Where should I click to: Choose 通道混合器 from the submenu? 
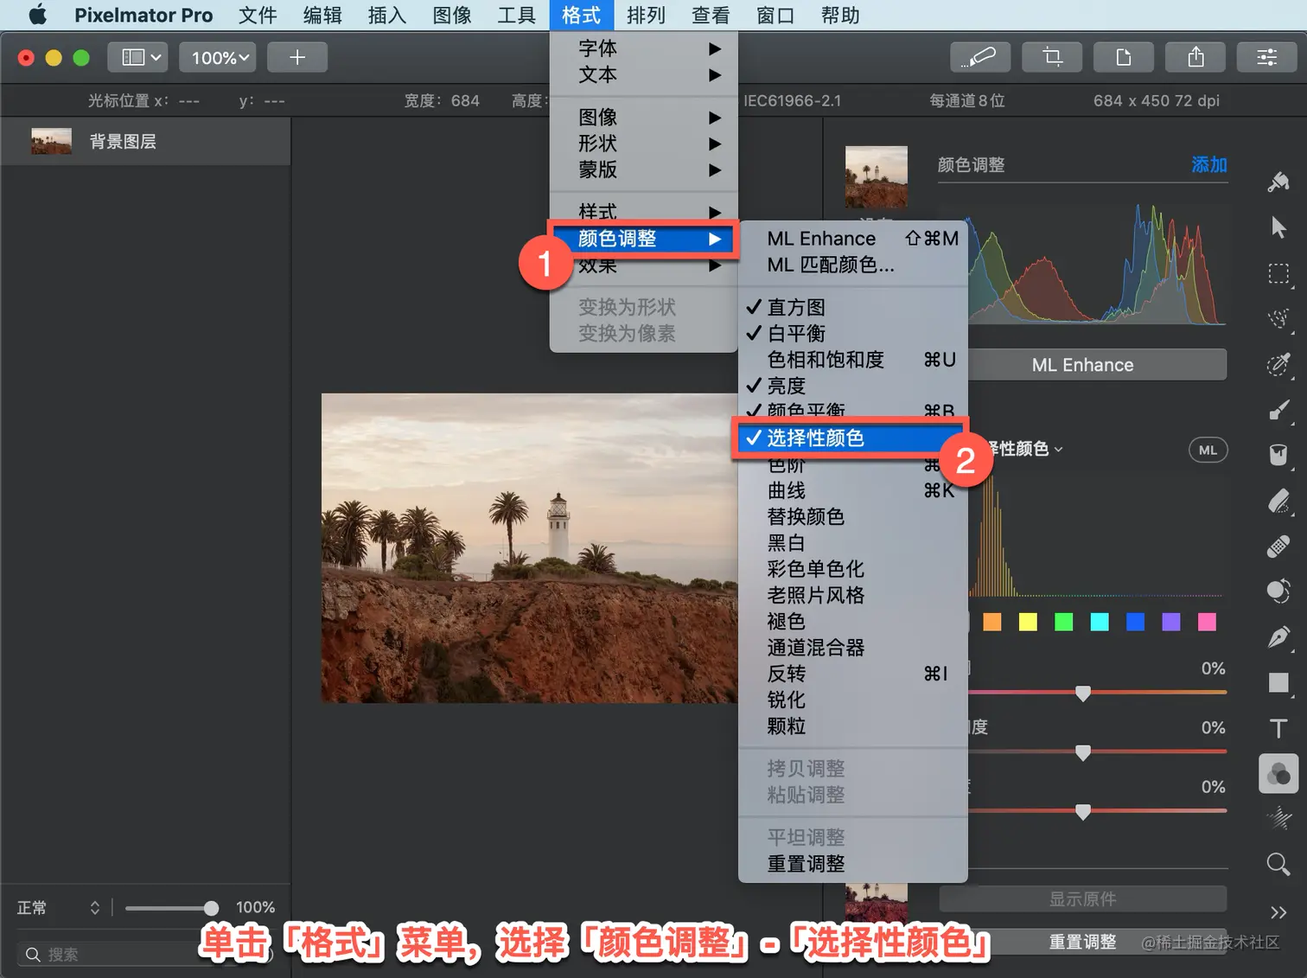(852, 648)
